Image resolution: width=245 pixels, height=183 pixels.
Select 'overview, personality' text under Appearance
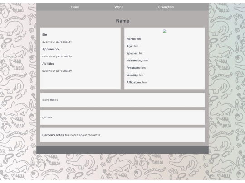pos(57,56)
